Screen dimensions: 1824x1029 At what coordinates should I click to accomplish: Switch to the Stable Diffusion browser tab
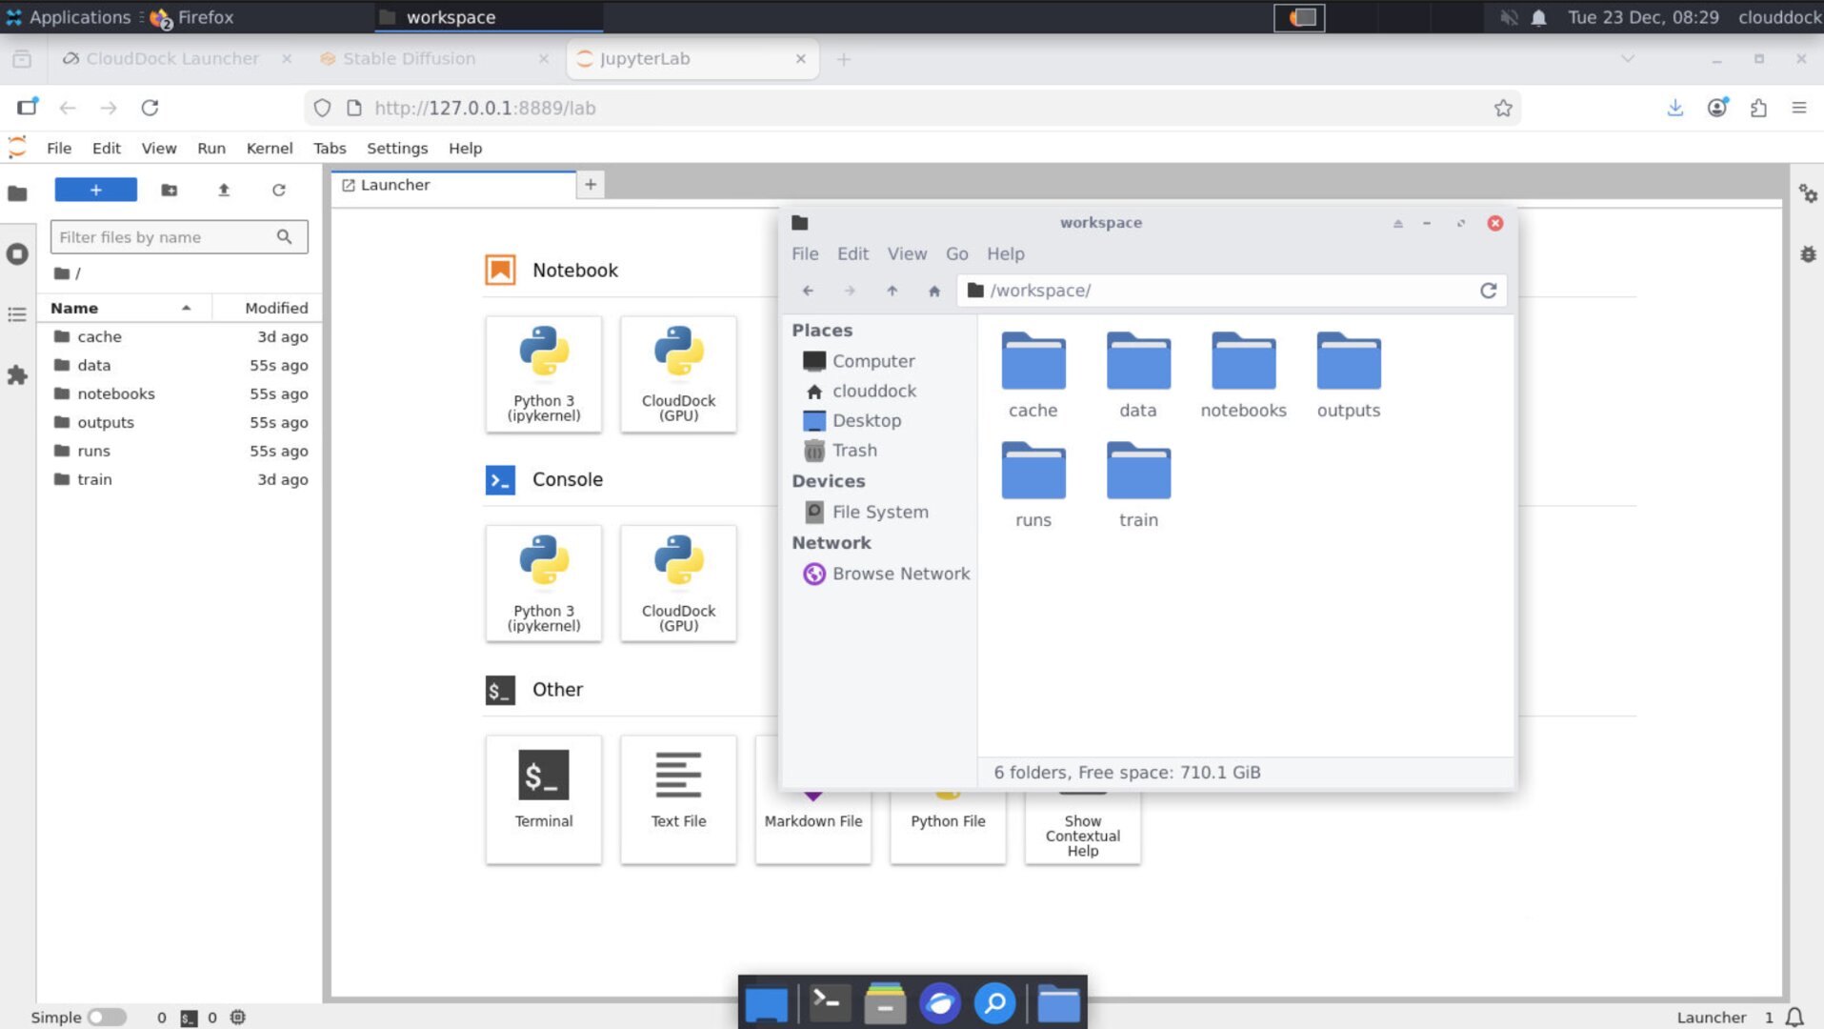point(410,58)
